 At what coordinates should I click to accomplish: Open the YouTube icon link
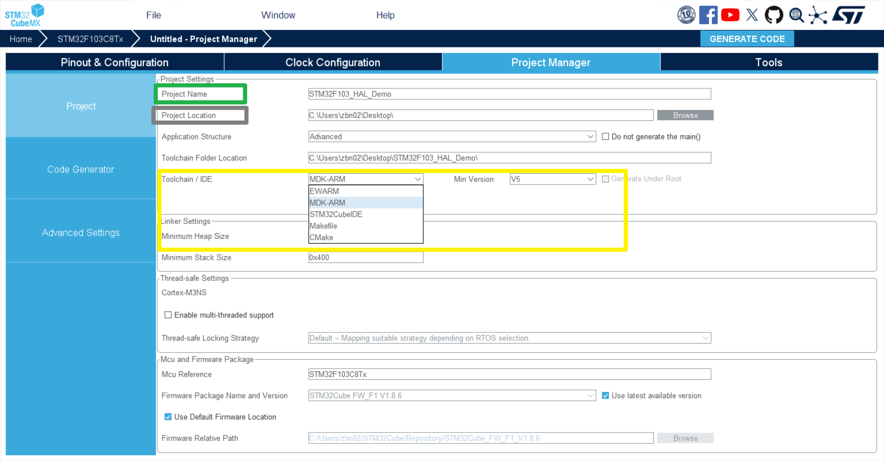click(730, 15)
